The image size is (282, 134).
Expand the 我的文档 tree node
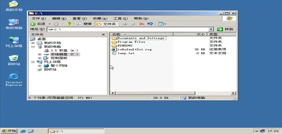pos(33,43)
